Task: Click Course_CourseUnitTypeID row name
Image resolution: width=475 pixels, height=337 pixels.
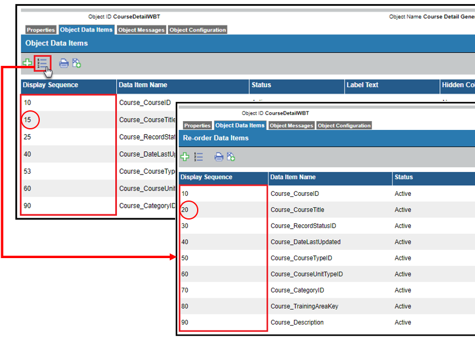Action: coord(307,274)
